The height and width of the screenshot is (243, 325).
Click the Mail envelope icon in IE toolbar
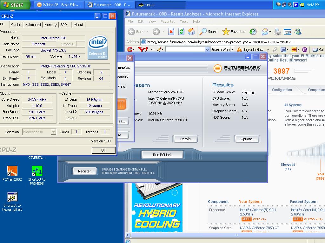coord(265,32)
